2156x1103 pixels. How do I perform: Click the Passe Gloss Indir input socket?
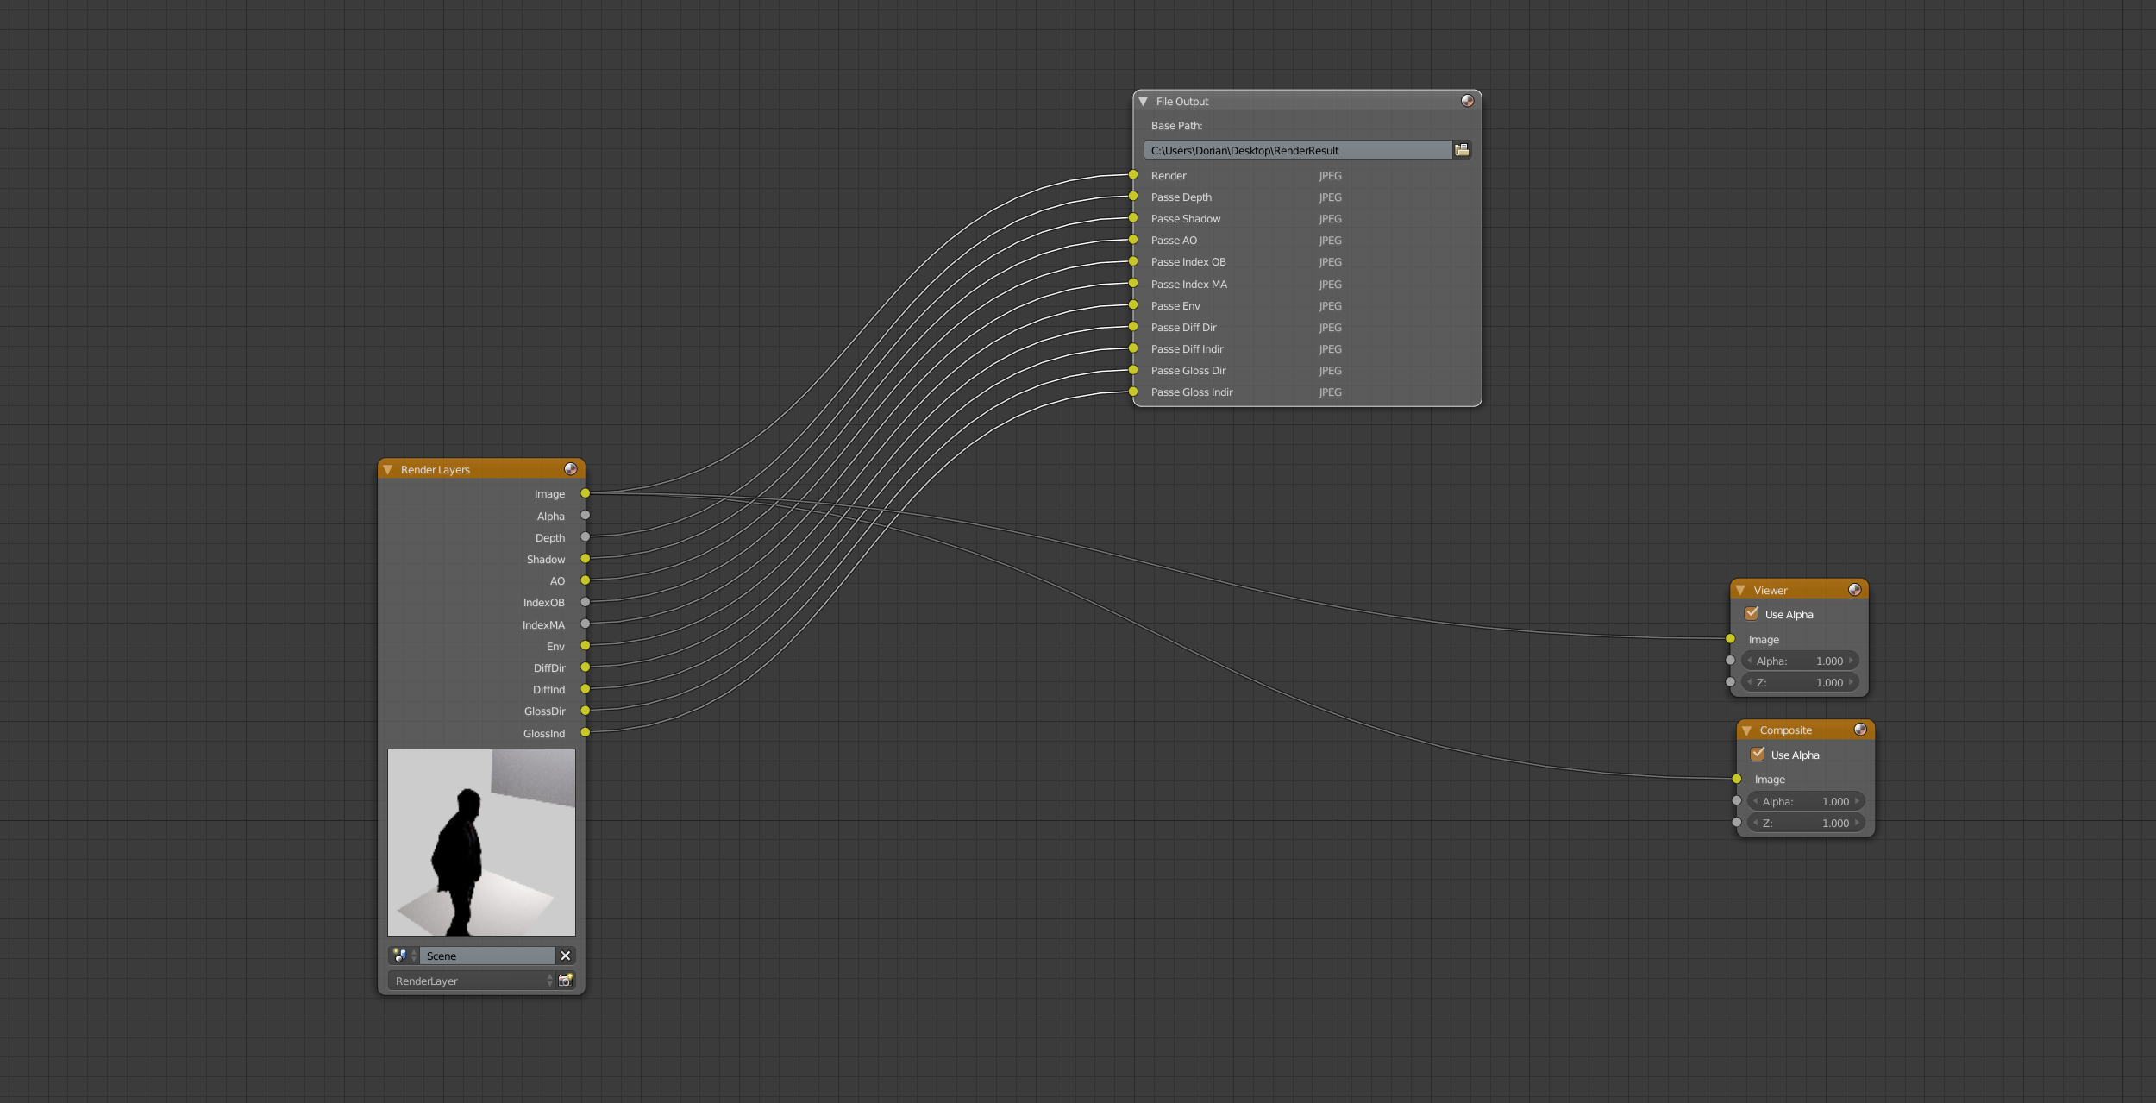coord(1133,392)
